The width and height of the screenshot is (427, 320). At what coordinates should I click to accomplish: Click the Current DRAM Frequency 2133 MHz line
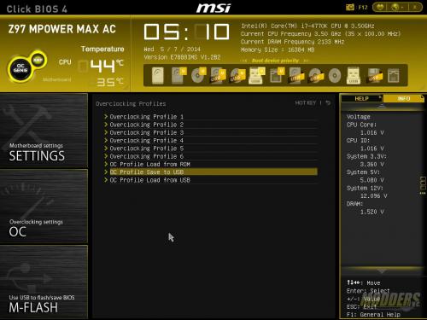(293, 42)
